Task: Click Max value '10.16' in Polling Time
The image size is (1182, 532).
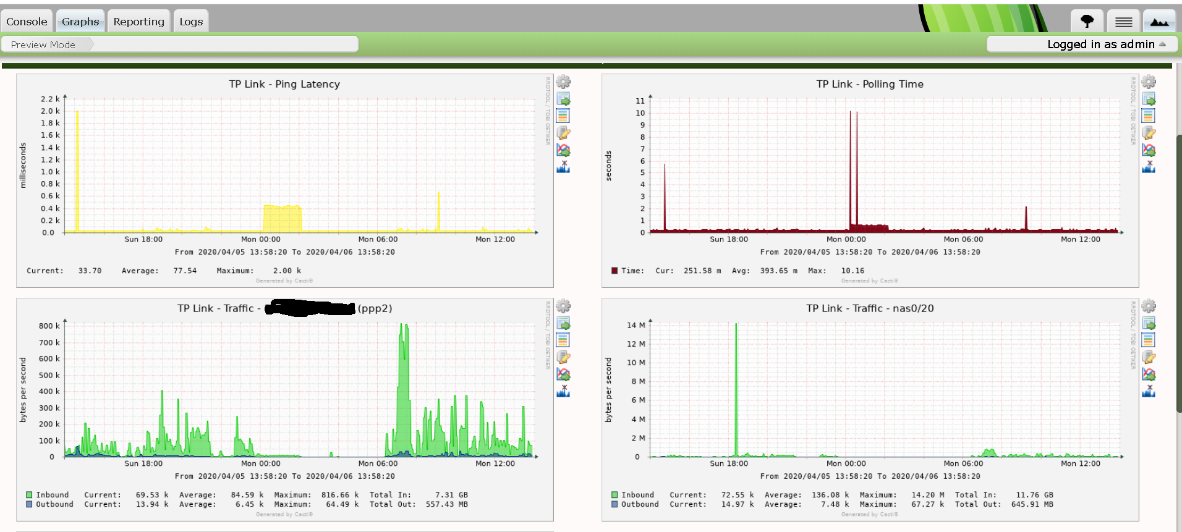Action: point(852,271)
